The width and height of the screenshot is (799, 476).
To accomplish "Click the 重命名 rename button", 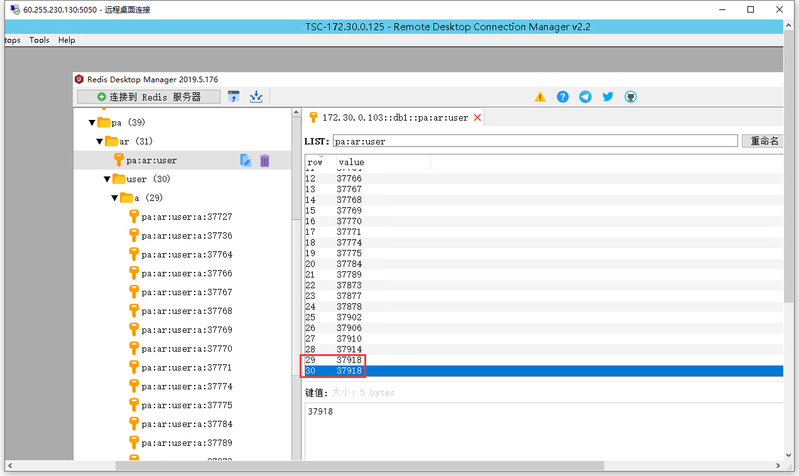I will [x=764, y=141].
